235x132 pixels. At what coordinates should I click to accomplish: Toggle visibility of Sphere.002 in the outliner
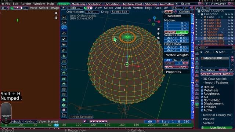coord(229,38)
